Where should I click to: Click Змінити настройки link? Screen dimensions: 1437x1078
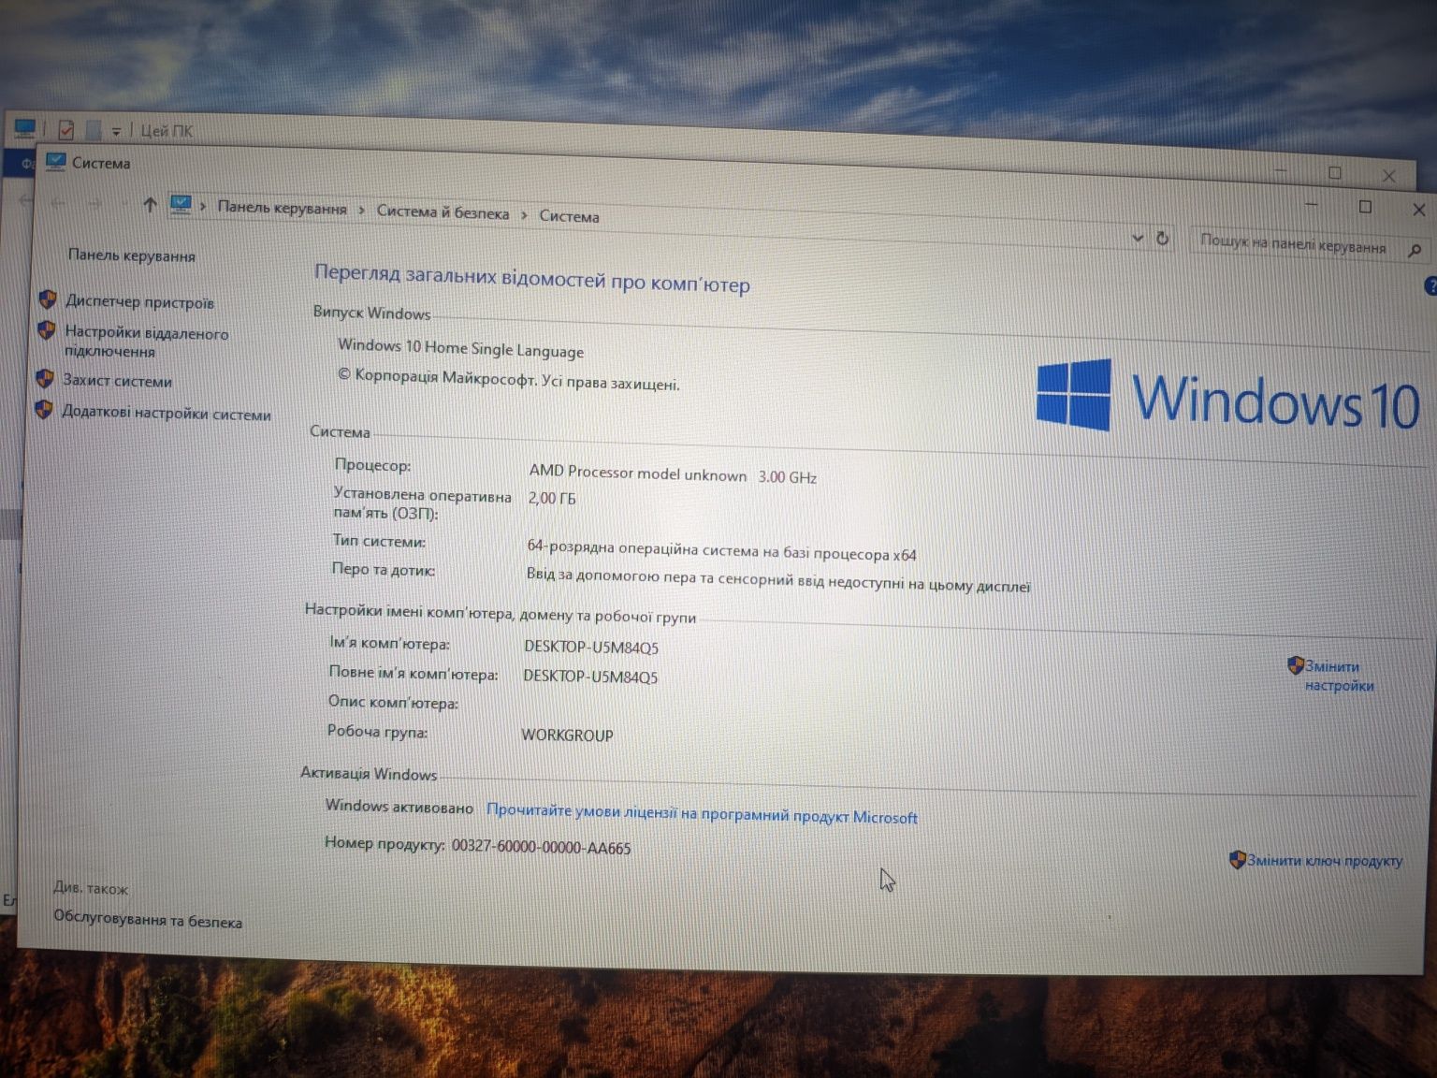tap(1339, 676)
